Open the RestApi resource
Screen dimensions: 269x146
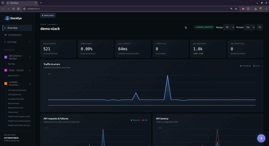[x=11, y=64]
